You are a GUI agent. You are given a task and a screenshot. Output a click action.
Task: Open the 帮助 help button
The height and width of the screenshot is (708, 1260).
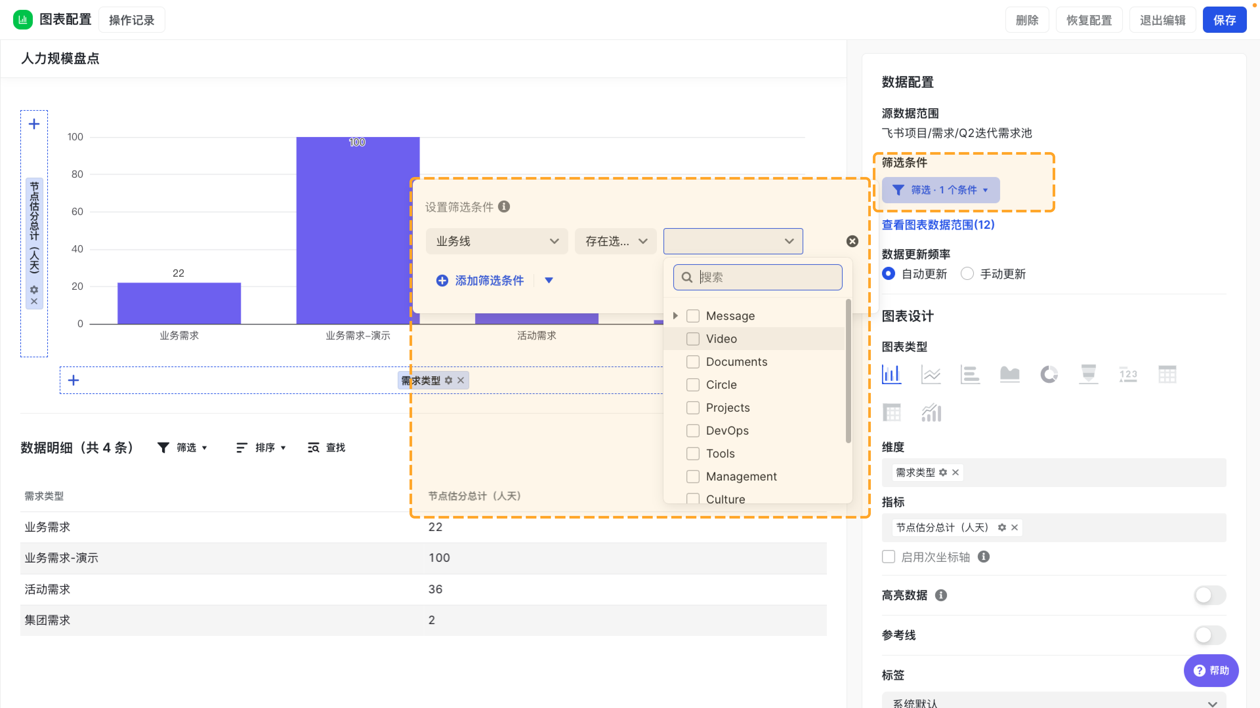[x=1210, y=670]
